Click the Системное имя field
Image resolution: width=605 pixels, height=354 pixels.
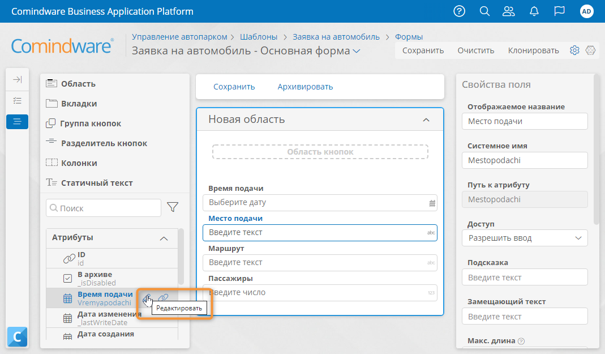525,160
